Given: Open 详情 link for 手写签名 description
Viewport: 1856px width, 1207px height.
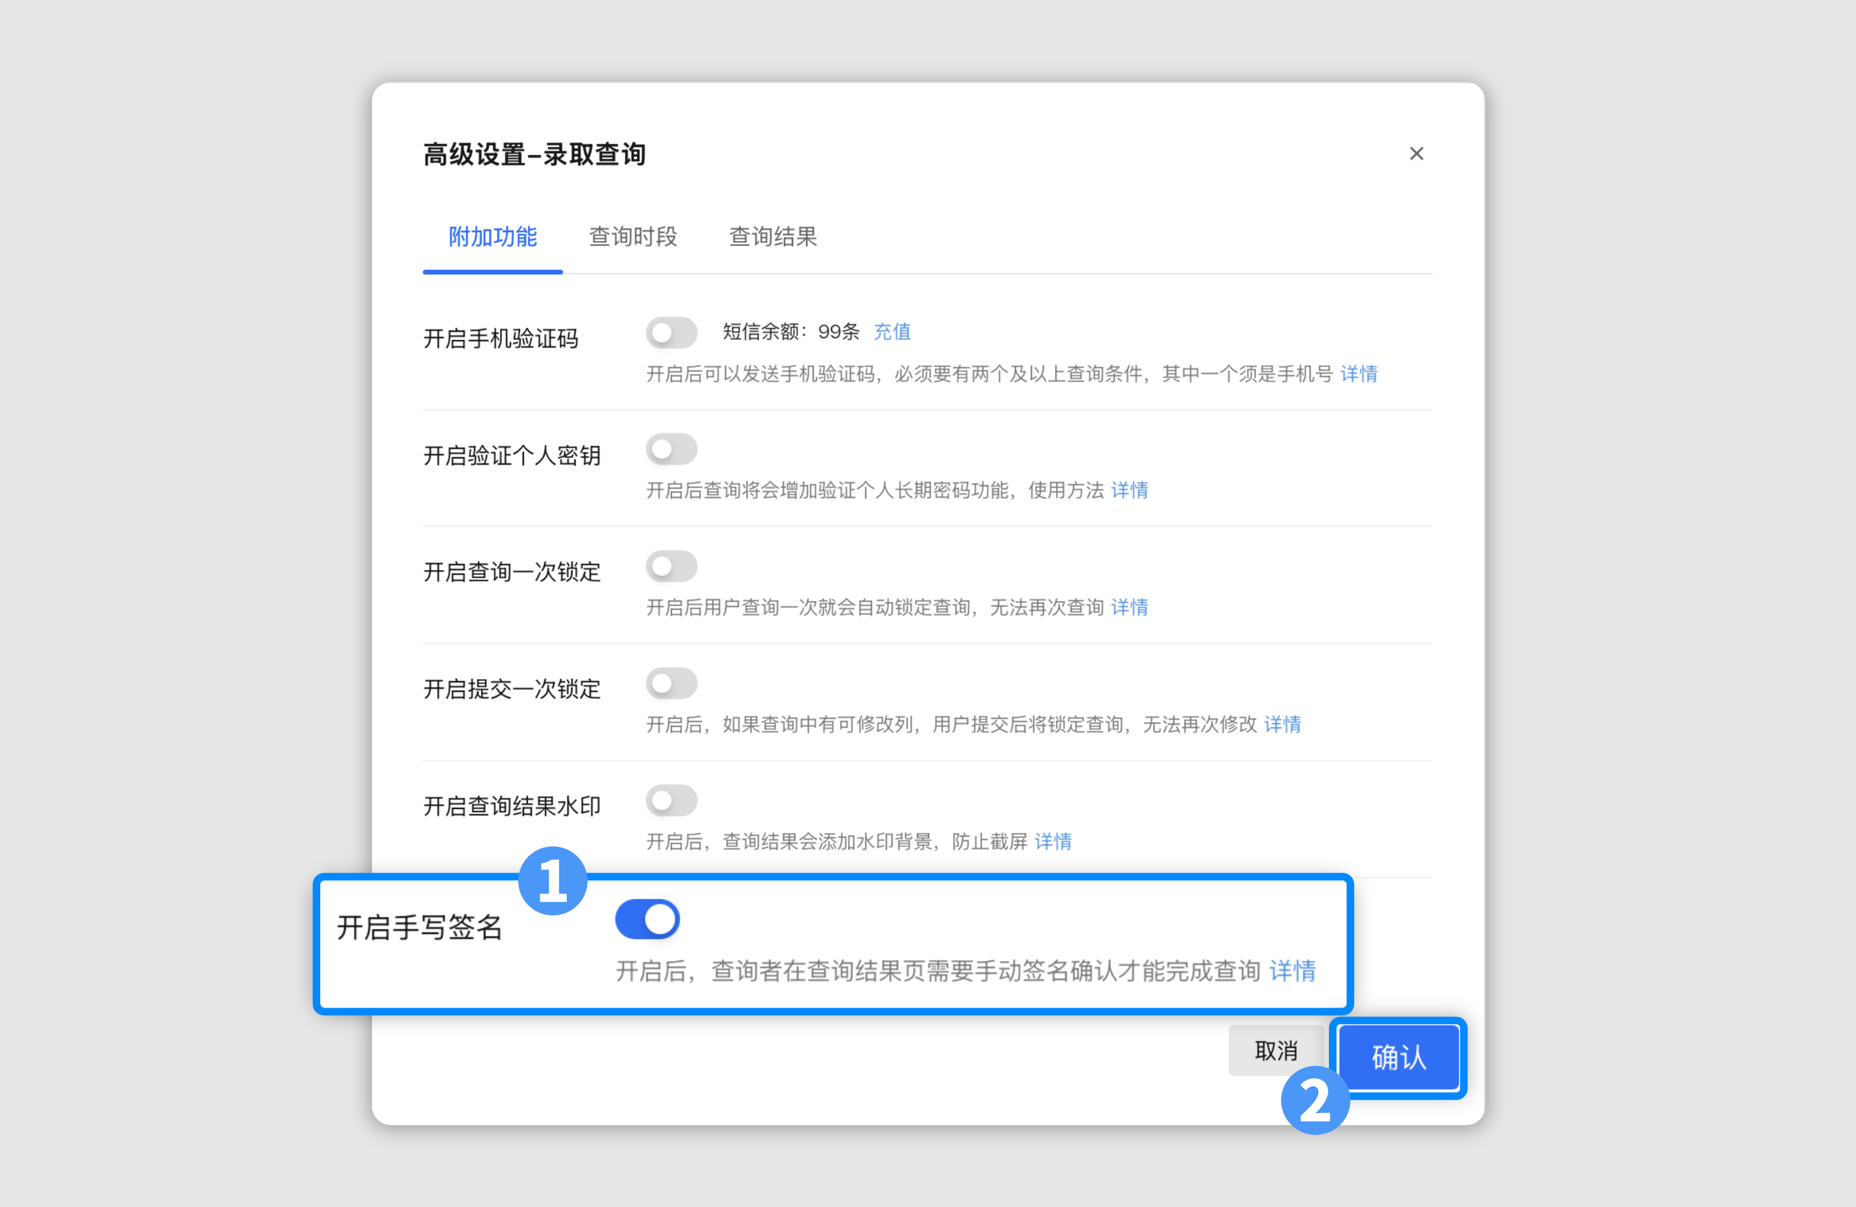Looking at the screenshot, I should coord(1292,971).
